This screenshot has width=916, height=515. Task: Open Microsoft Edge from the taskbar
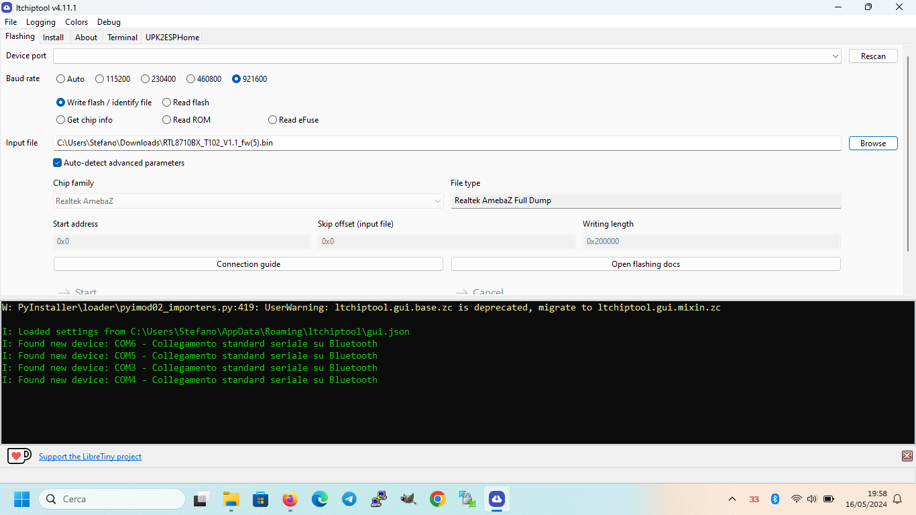pos(319,499)
